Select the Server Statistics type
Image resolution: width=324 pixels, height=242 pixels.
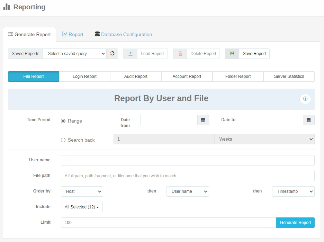click(x=289, y=77)
